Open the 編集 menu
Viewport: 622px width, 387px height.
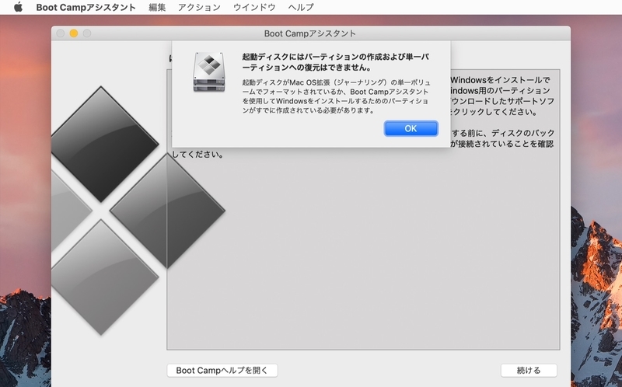point(157,7)
